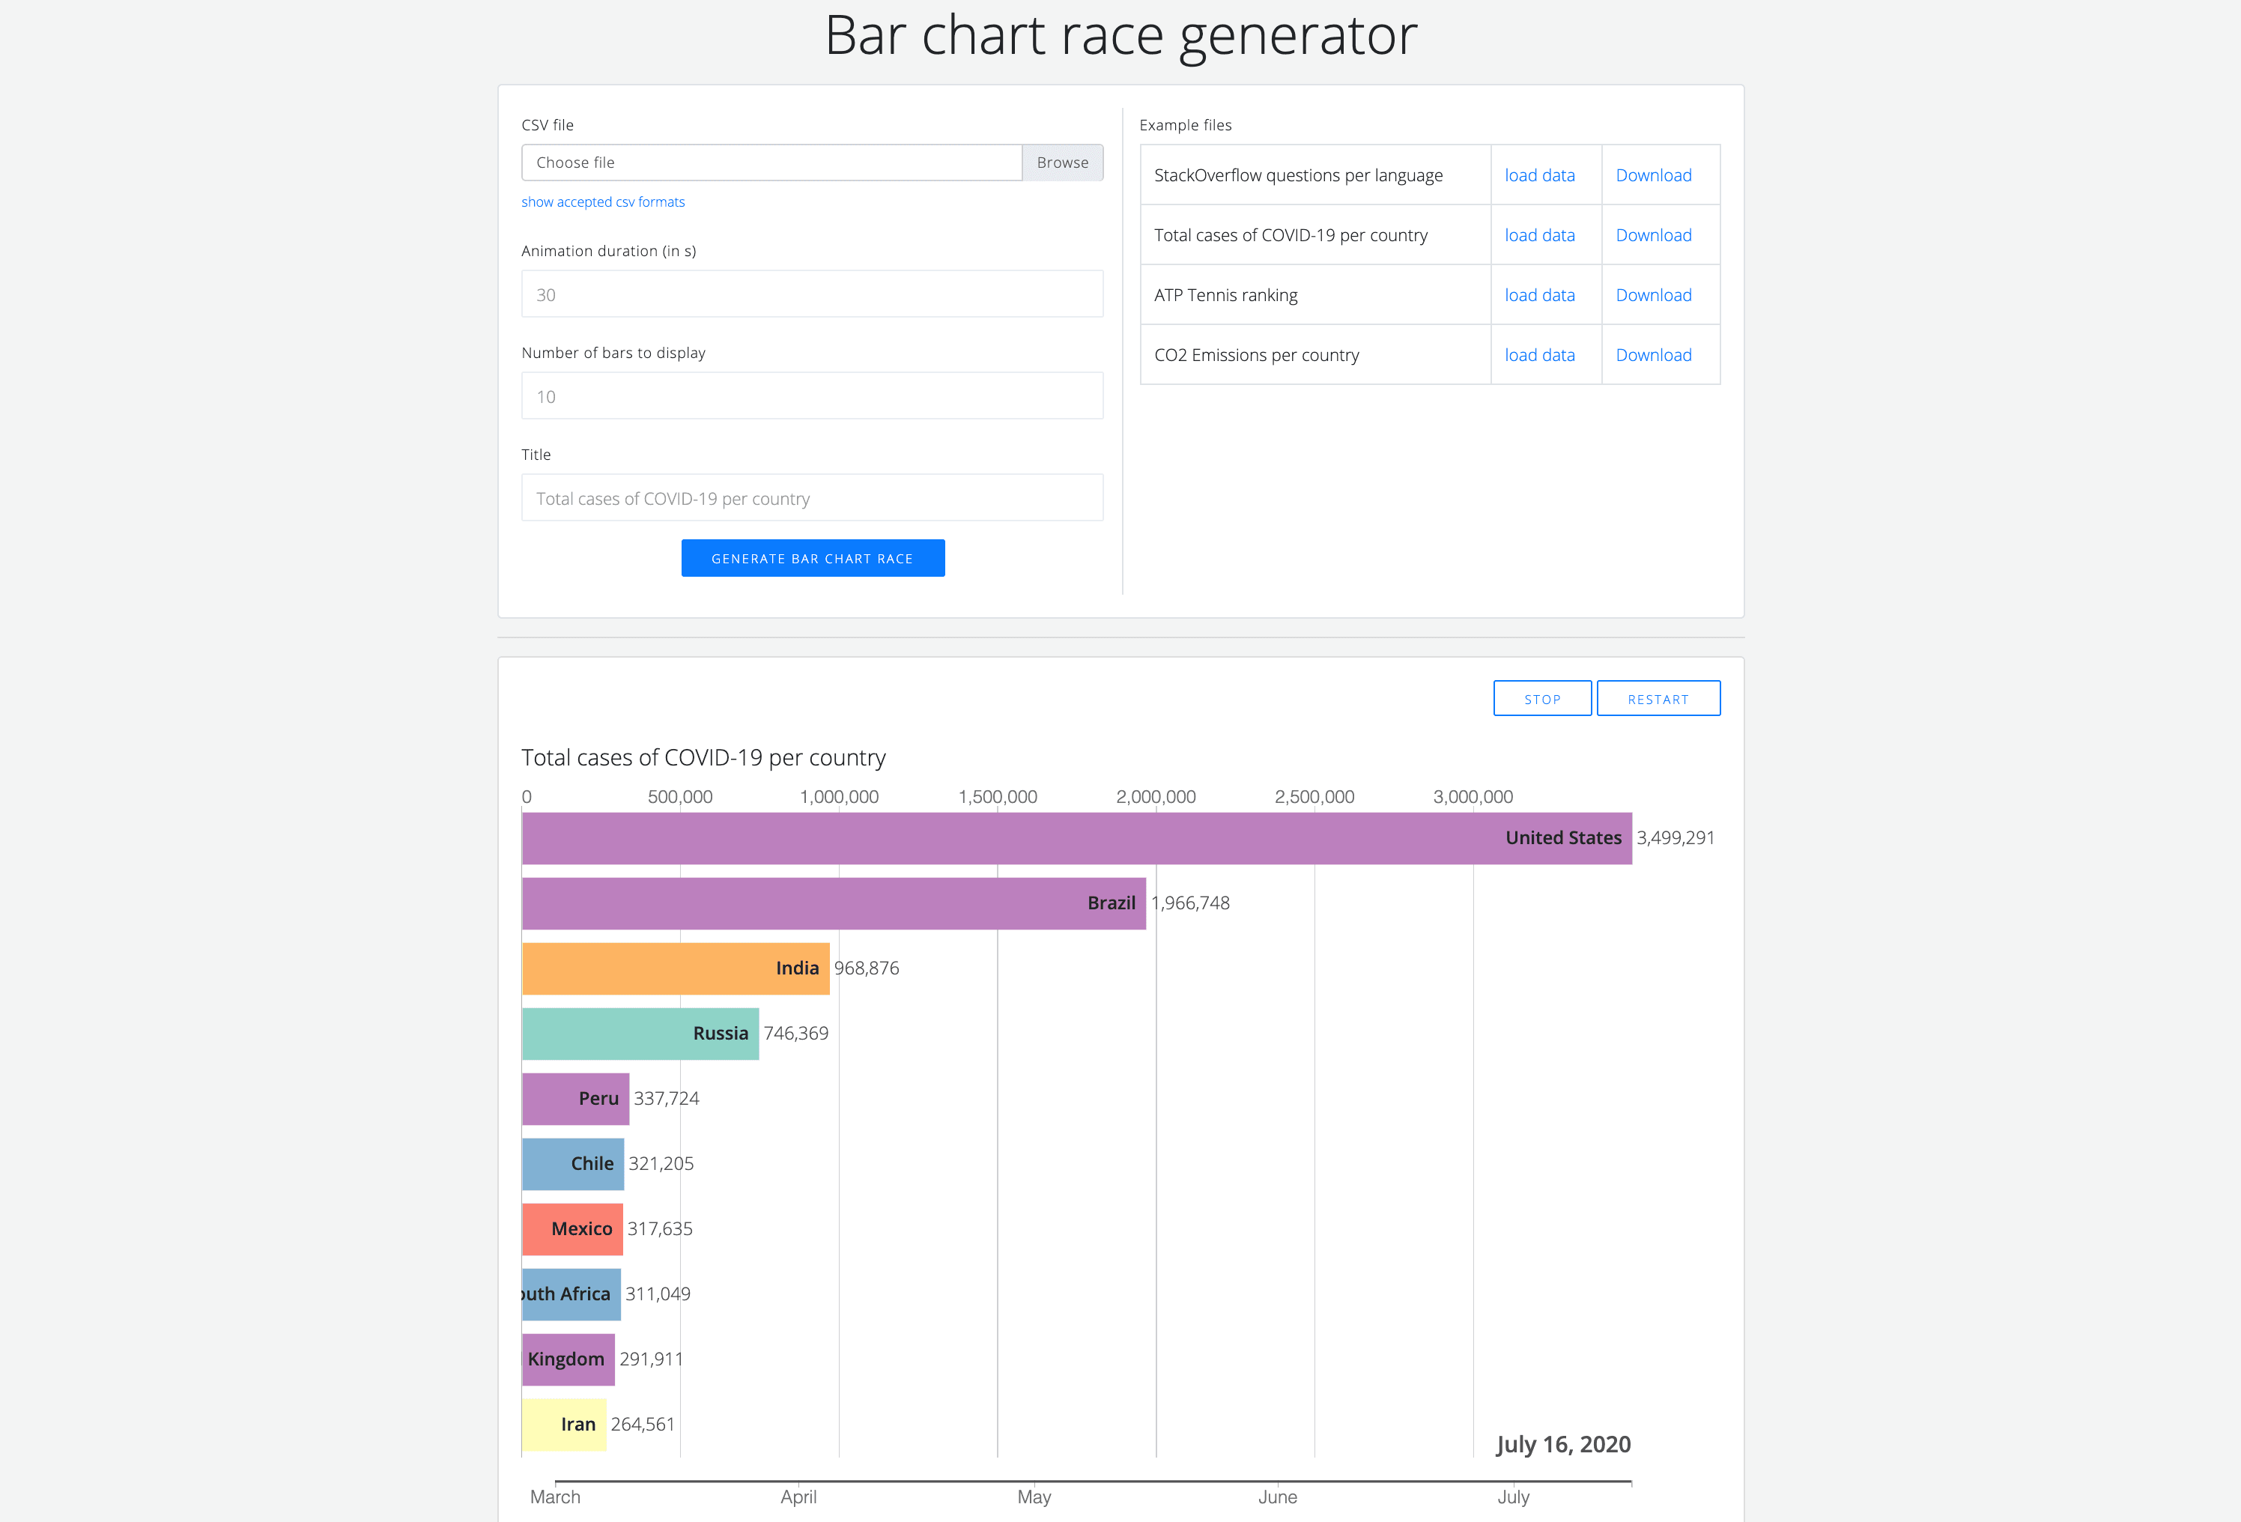Screen dimensions: 2241x1522
Task: Open the CSV file chooser field
Action: [x=771, y=162]
